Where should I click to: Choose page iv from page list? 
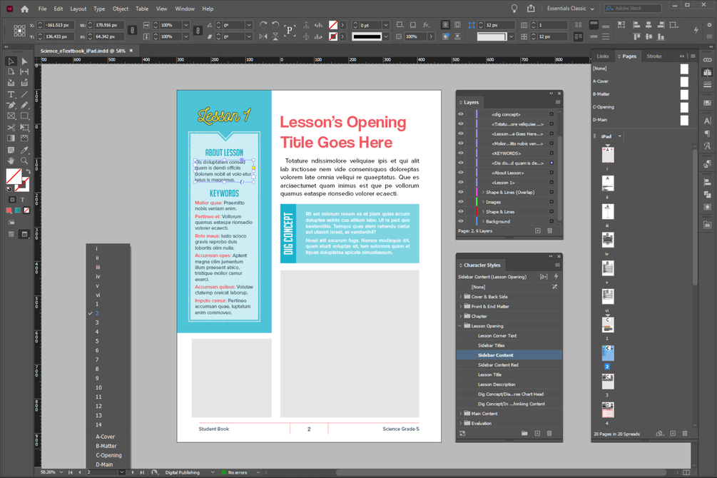98,276
